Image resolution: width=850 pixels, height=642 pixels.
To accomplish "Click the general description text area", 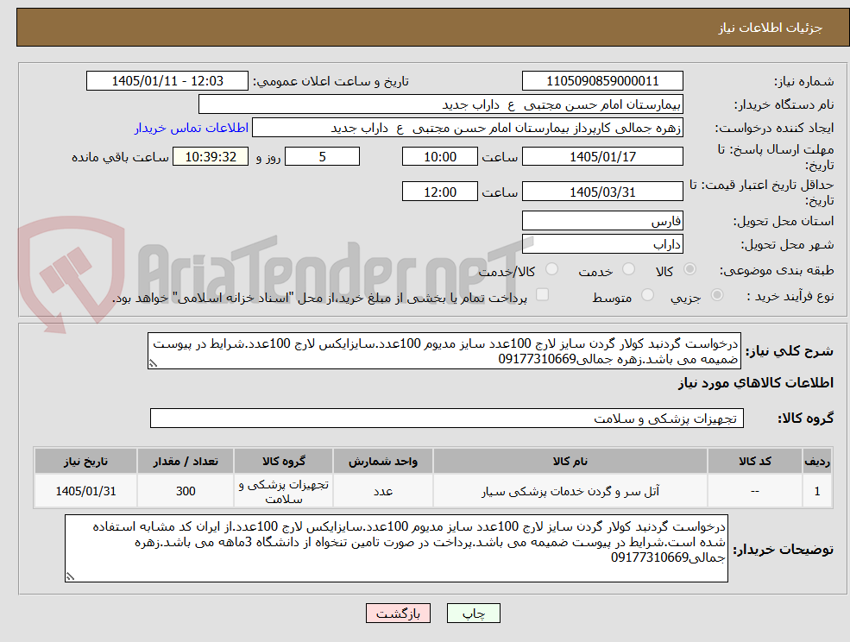I will click(x=444, y=351).
